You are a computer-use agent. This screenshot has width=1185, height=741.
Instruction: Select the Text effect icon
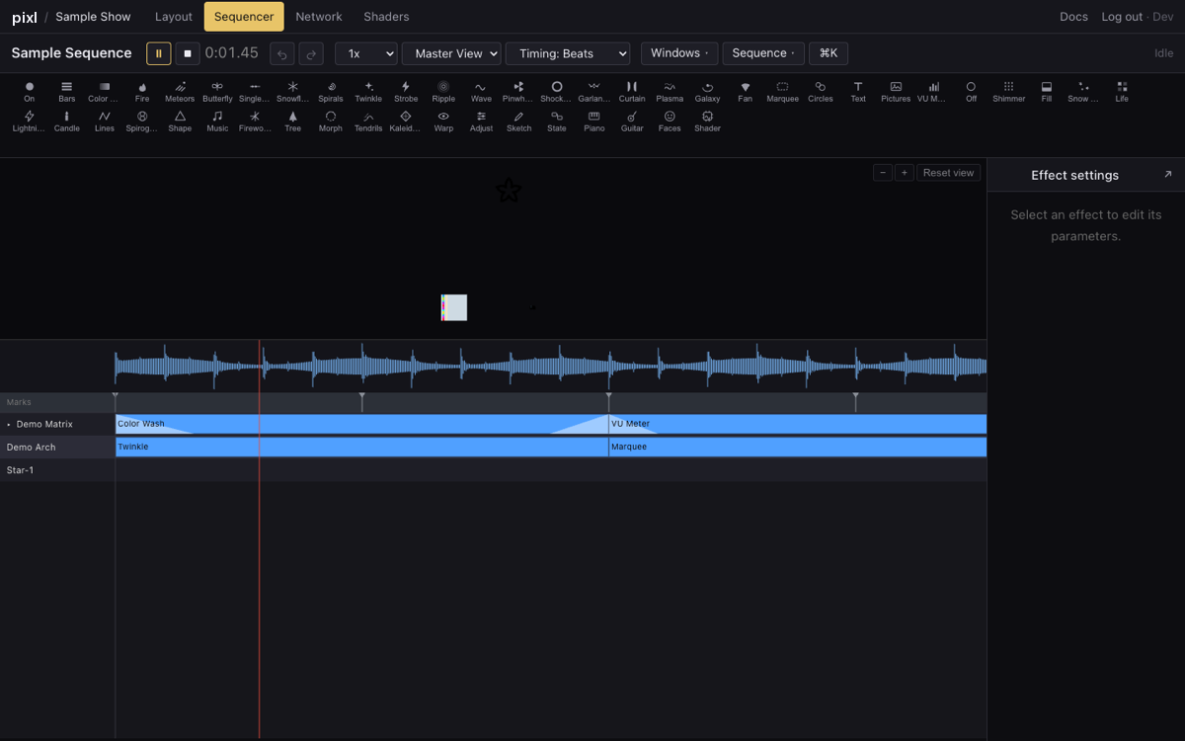pos(858,92)
